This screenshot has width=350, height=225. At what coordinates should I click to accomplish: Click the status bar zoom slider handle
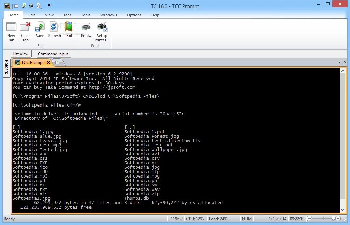(x=333, y=218)
